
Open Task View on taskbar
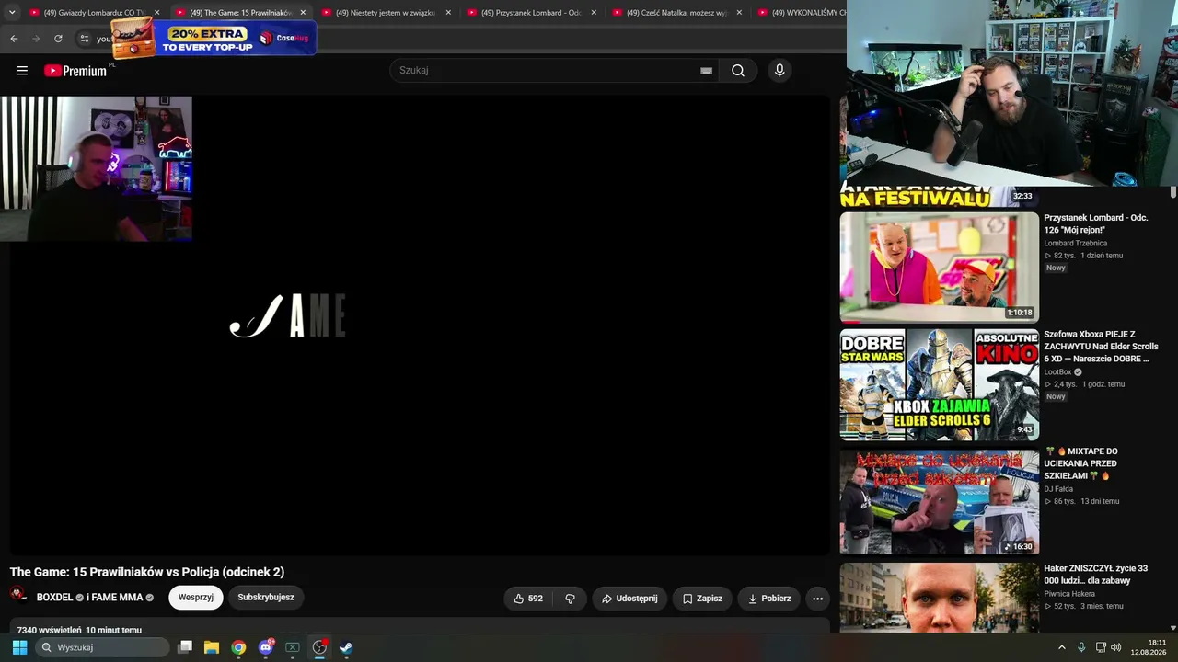(x=185, y=647)
